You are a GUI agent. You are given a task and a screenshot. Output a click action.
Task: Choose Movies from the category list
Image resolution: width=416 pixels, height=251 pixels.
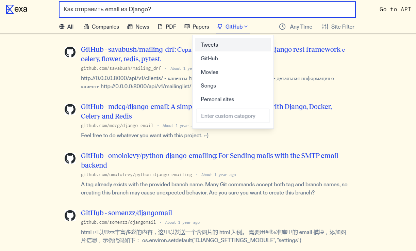click(x=233, y=72)
